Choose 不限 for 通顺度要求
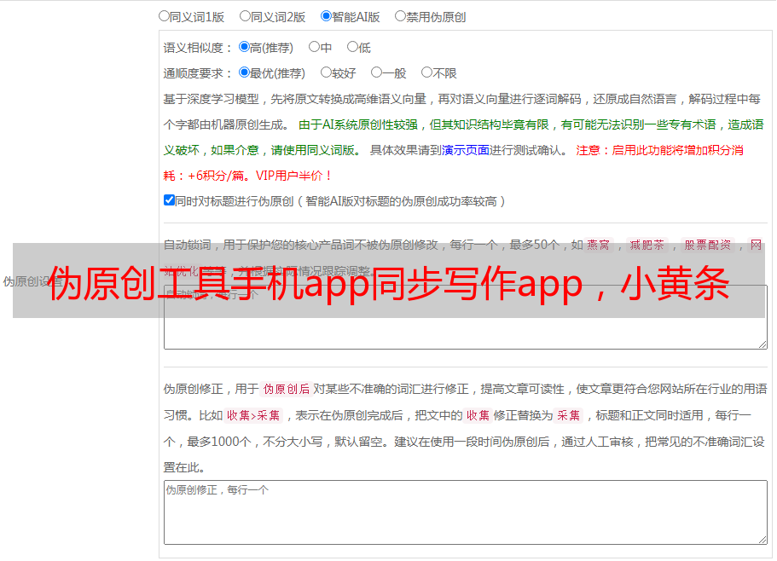This screenshot has width=777, height=561. tap(426, 73)
